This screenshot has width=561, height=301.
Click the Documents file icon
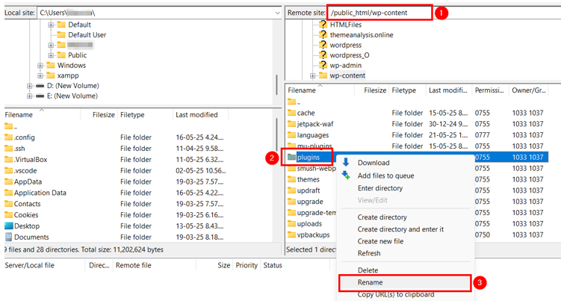pyautogui.click(x=8, y=237)
